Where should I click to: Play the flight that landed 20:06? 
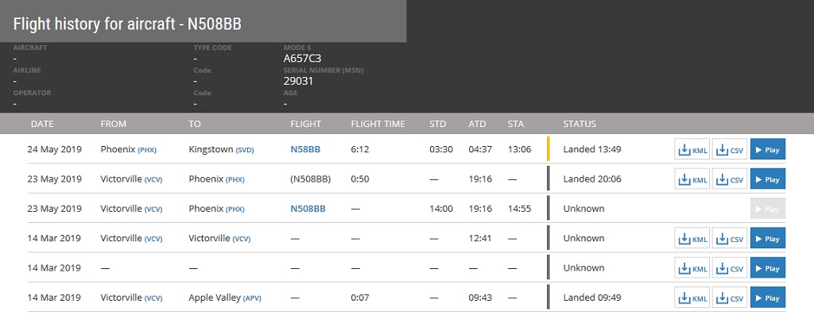767,179
